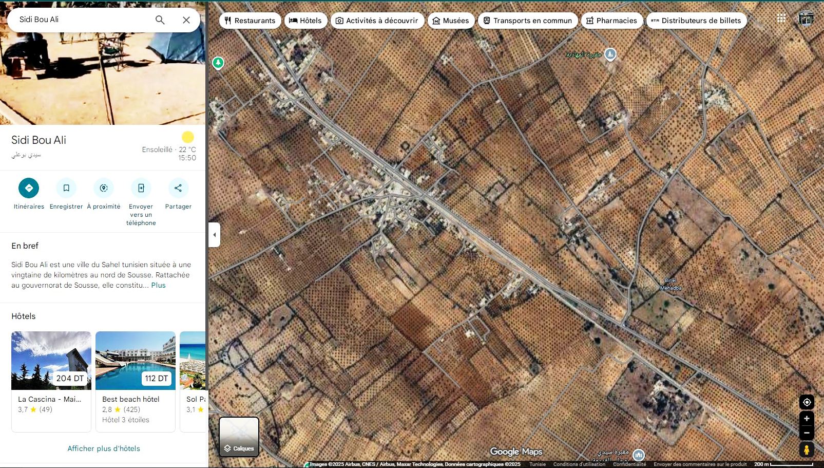The image size is (824, 468).
Task: Zoom out of the map
Action: (x=807, y=433)
